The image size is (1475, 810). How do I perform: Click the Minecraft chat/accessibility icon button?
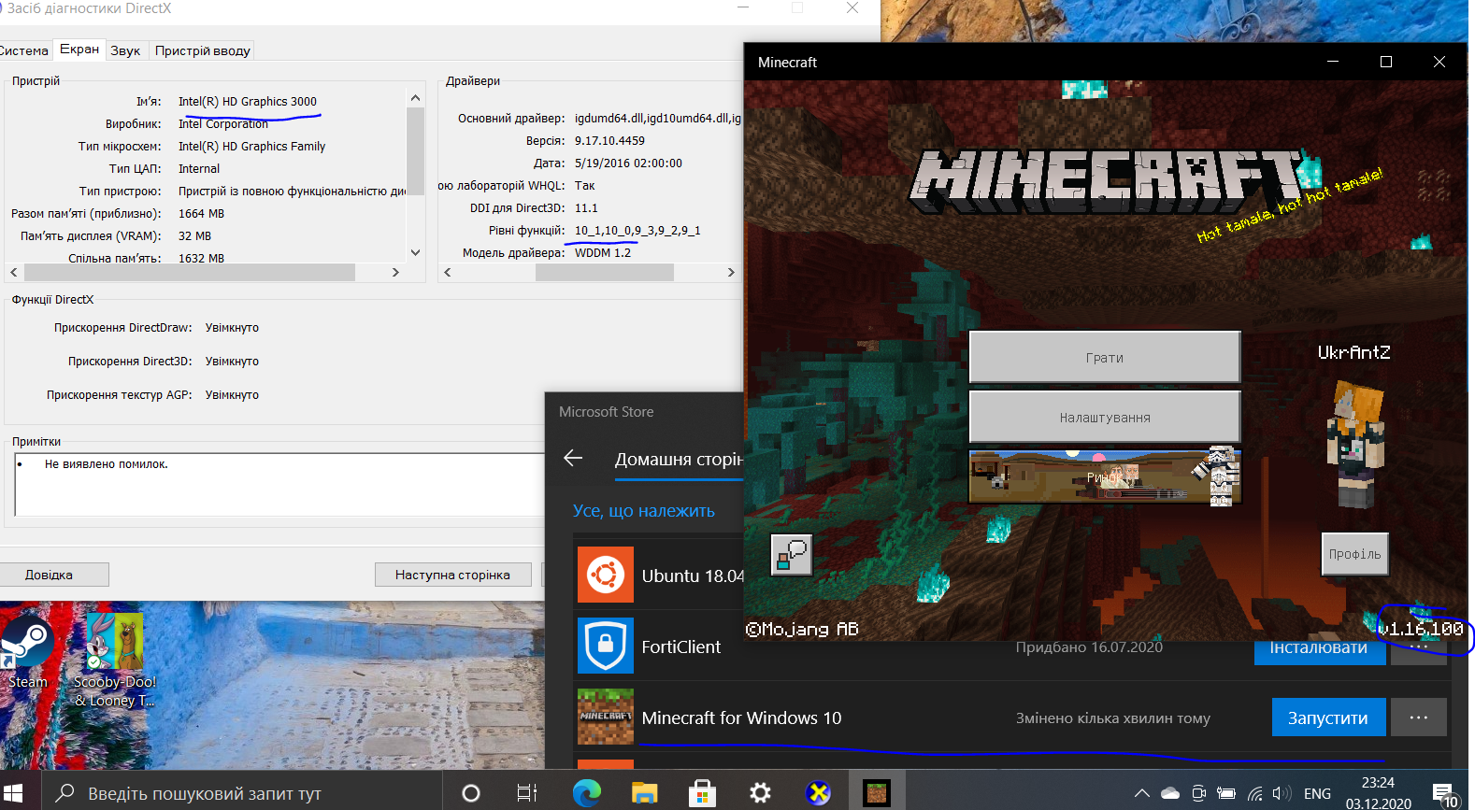coord(791,555)
